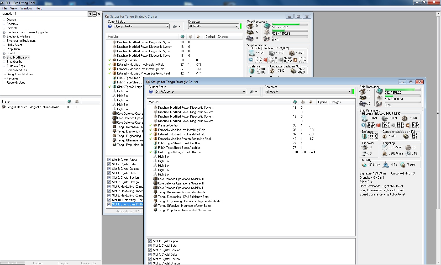
Task: Sort Dmitry's modules by the CPU column icon
Action: click(295, 102)
